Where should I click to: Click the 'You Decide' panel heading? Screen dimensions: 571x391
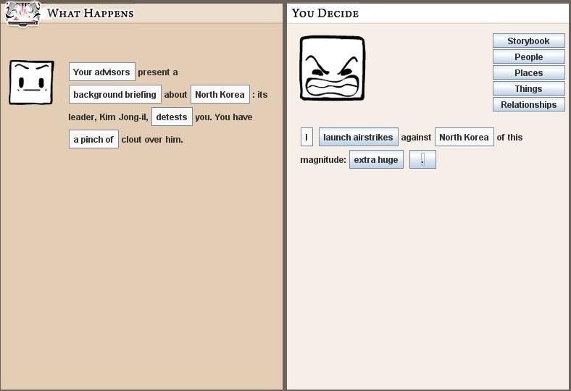[325, 13]
